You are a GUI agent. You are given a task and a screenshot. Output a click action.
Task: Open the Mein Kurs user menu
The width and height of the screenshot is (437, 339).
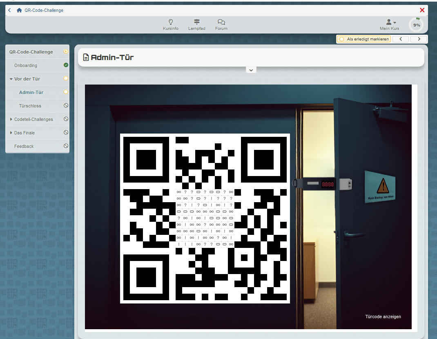[x=390, y=25]
